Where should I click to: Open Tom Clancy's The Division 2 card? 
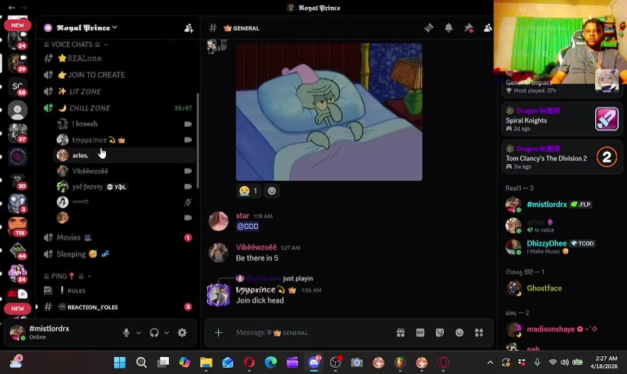coord(562,157)
